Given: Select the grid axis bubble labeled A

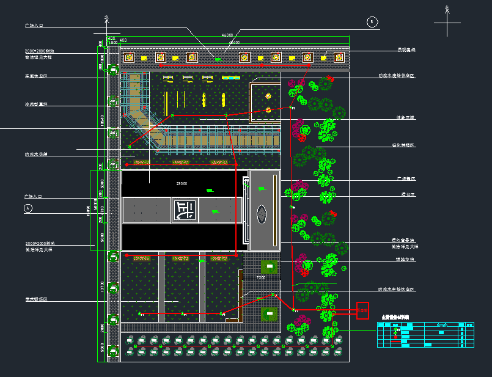Looking at the screenshot, I should pyautogui.click(x=28, y=208).
